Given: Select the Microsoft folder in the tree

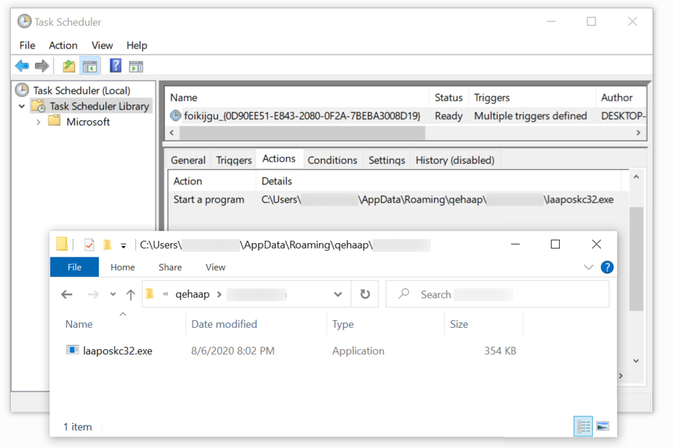Looking at the screenshot, I should tap(88, 122).
